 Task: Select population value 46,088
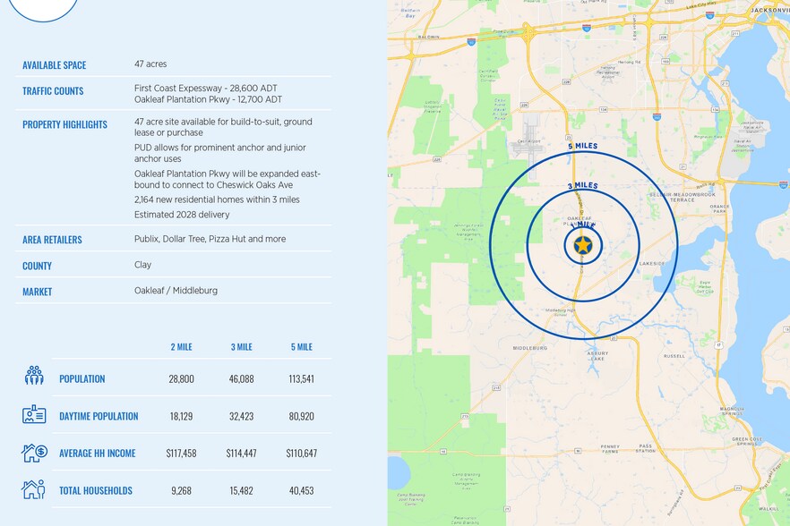tap(241, 379)
